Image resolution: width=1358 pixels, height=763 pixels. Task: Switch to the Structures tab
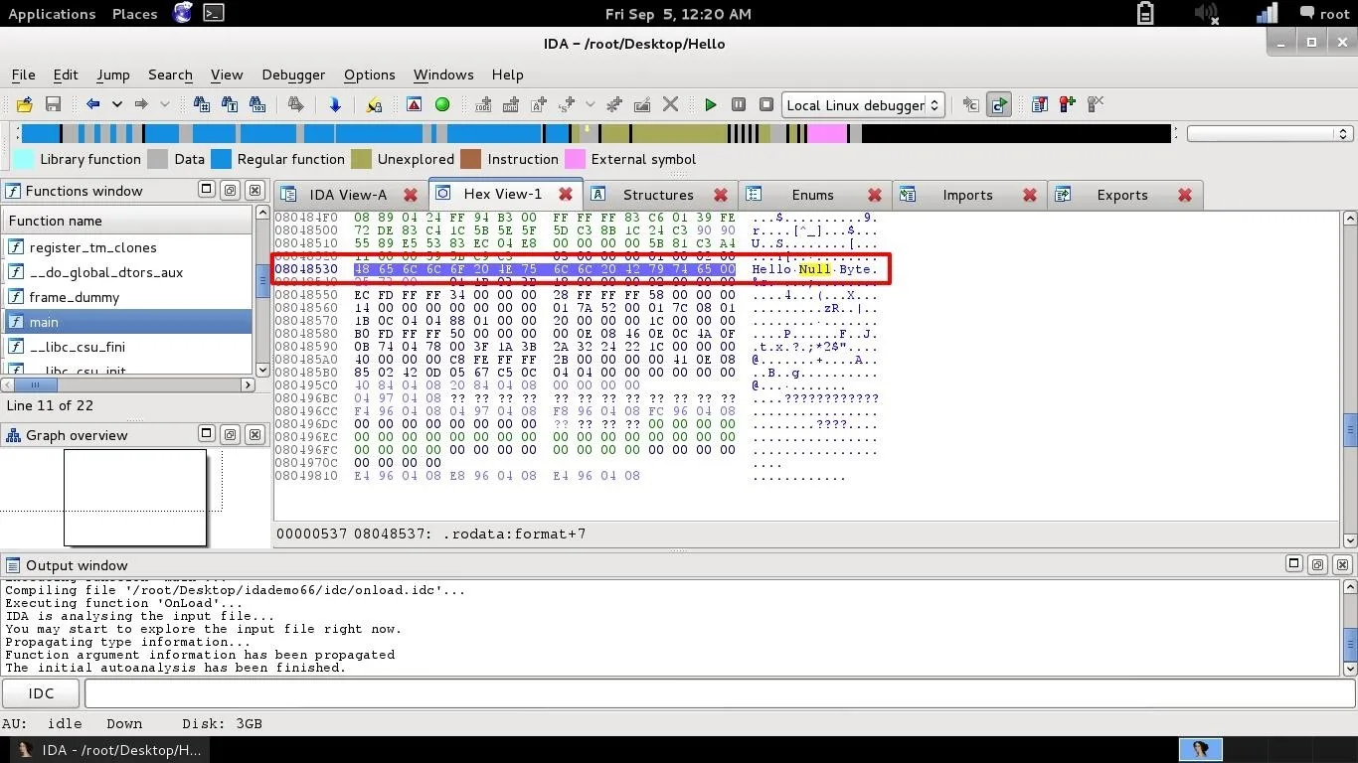click(658, 195)
